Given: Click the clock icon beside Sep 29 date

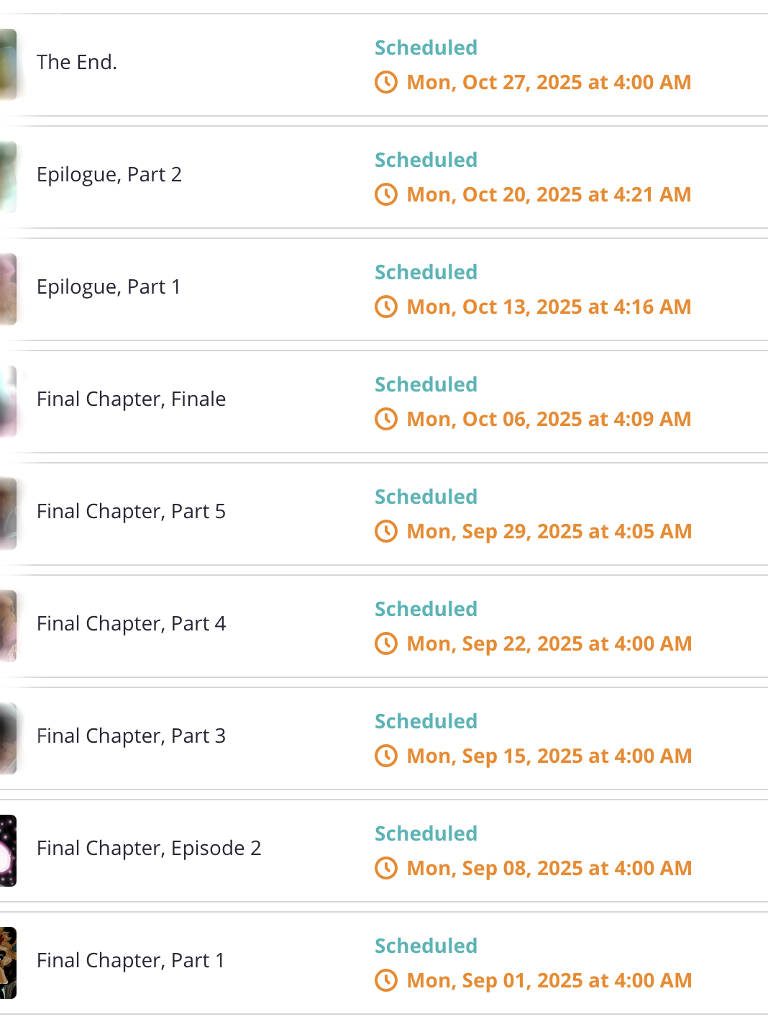Looking at the screenshot, I should (x=386, y=531).
